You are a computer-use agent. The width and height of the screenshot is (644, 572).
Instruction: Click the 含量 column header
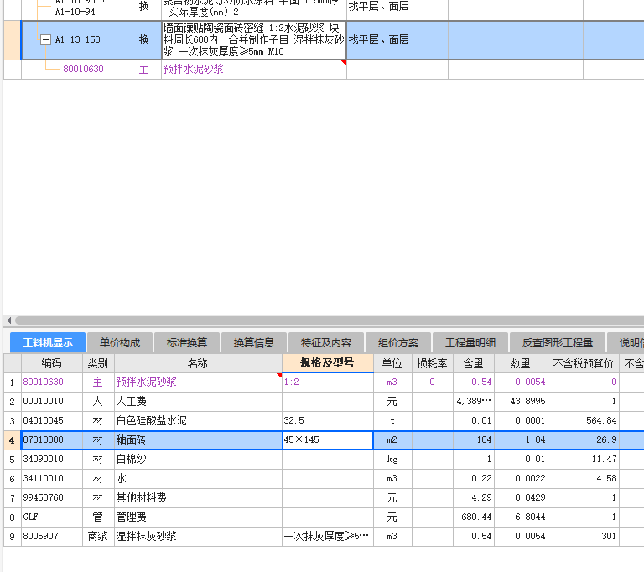pyautogui.click(x=474, y=363)
